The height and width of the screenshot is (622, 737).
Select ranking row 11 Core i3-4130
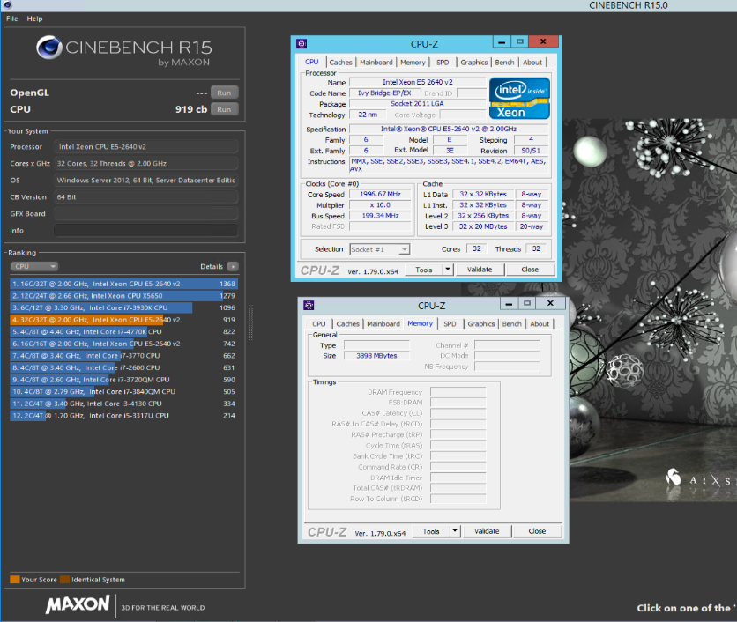pos(123,404)
